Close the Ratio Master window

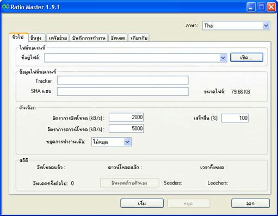[271, 7]
